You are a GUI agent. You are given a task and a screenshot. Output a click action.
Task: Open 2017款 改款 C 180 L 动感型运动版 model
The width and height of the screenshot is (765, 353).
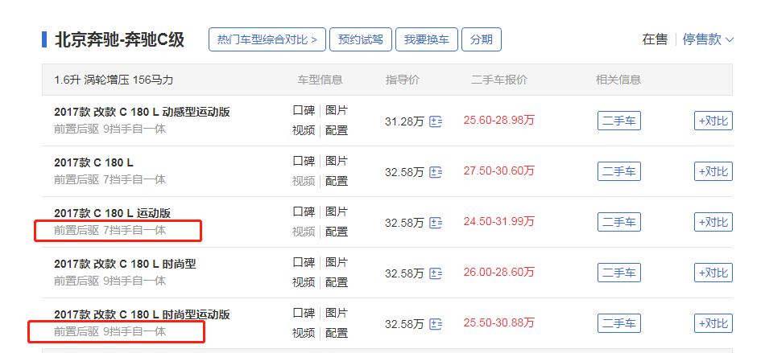[x=142, y=112]
